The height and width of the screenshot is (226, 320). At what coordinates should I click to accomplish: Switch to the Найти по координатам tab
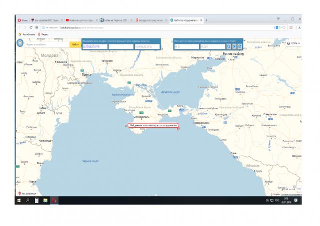click(x=185, y=20)
